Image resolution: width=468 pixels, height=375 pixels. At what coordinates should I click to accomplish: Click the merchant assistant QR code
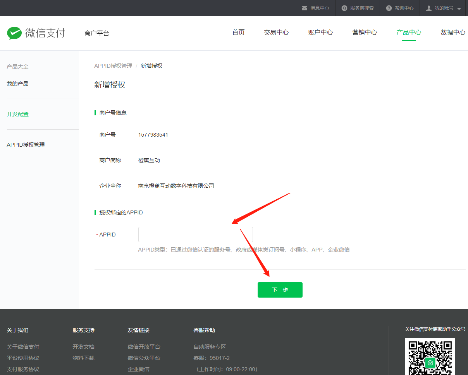coord(430,356)
